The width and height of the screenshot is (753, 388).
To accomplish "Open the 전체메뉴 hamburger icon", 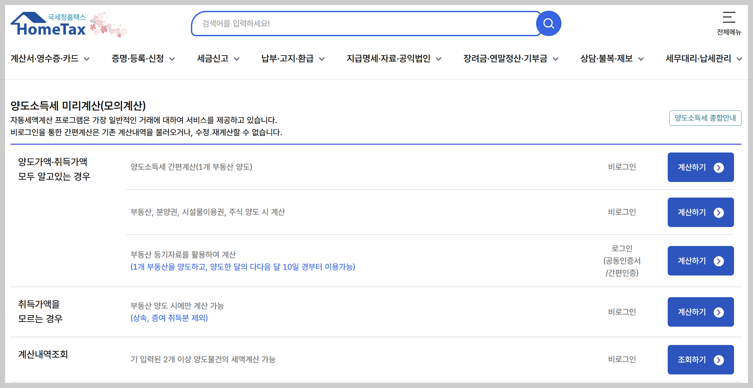I will click(729, 18).
